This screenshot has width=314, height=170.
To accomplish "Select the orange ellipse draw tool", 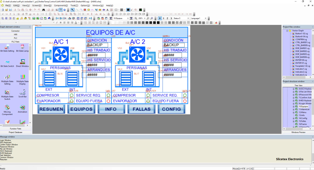I will click(x=100, y=10).
